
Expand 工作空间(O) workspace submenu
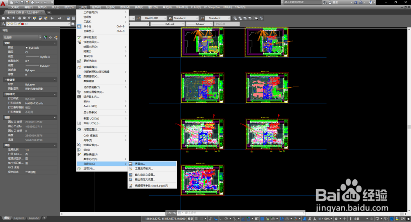[102, 12]
